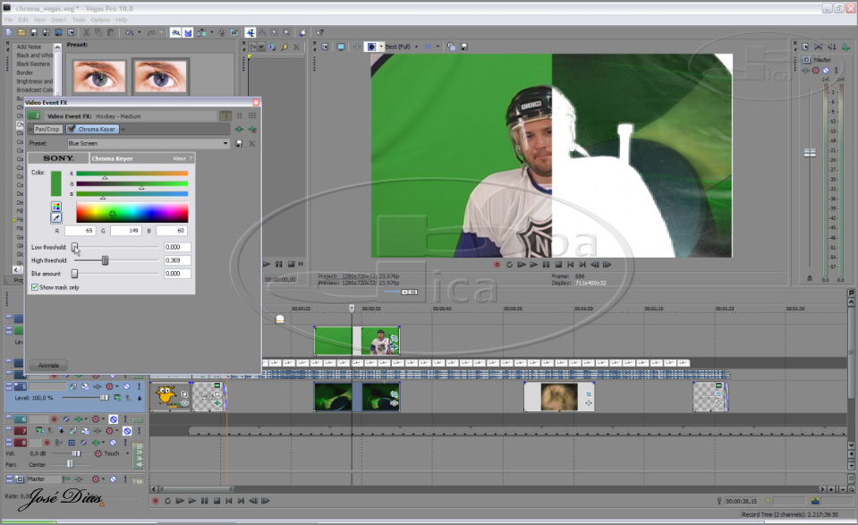Click the Animate button
Image resolution: width=858 pixels, height=525 pixels.
pyautogui.click(x=48, y=365)
